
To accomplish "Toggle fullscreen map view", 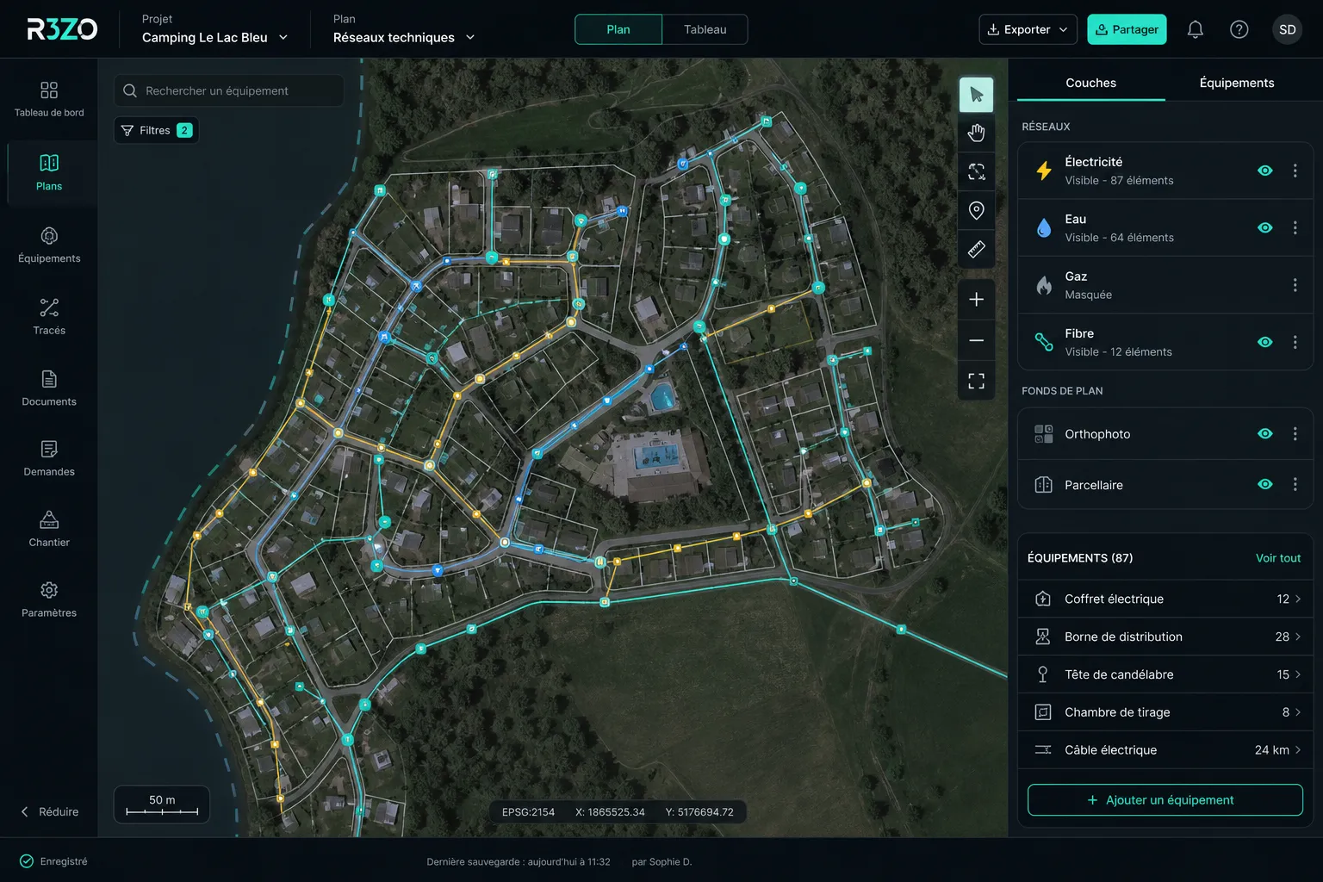I will tap(976, 381).
